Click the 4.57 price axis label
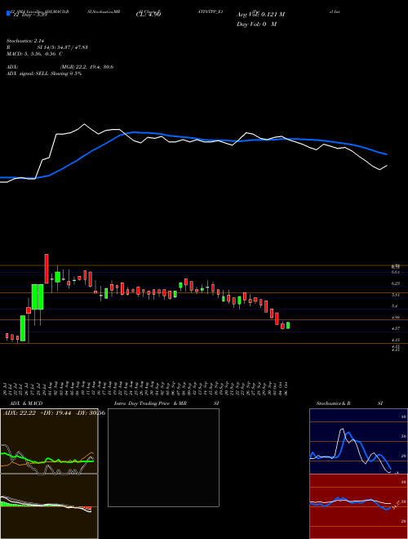408x539 pixels. click(x=396, y=328)
